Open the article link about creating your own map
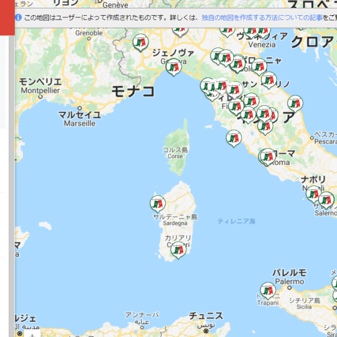The width and height of the screenshot is (337, 337). point(262,17)
